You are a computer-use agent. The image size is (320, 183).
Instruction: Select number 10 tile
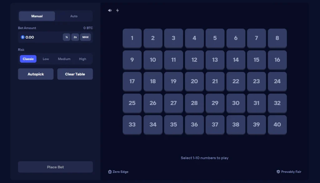coord(153,60)
